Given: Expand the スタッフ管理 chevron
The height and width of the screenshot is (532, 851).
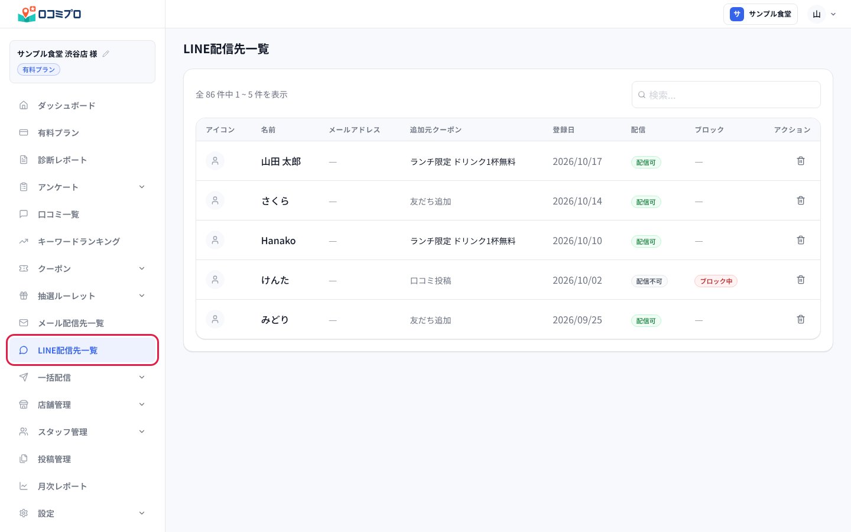Looking at the screenshot, I should (x=142, y=432).
